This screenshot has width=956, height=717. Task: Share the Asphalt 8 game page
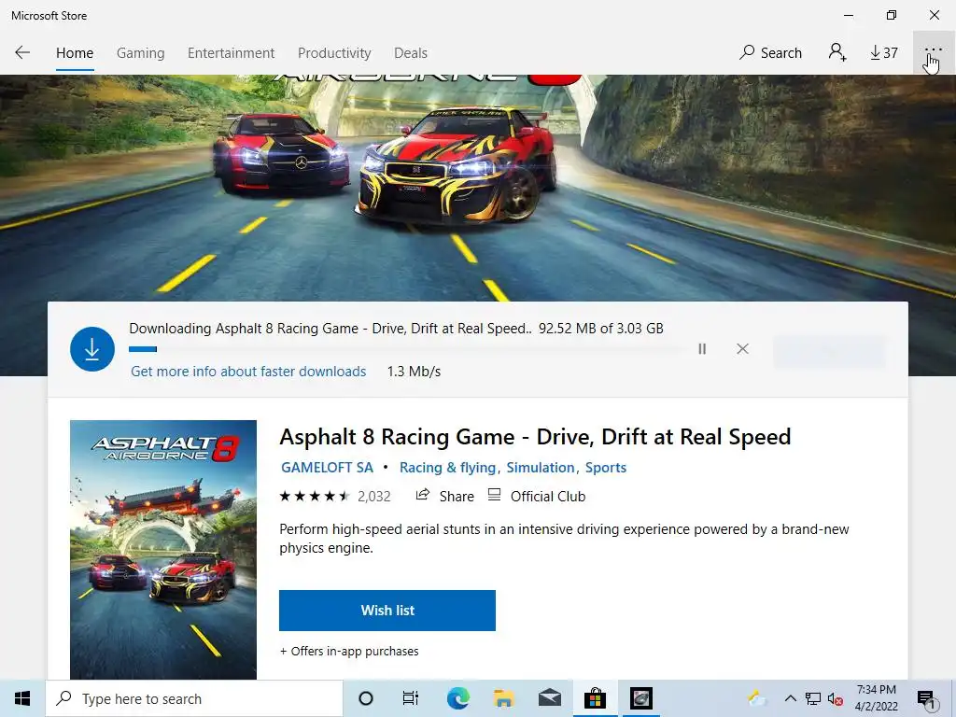[444, 497]
